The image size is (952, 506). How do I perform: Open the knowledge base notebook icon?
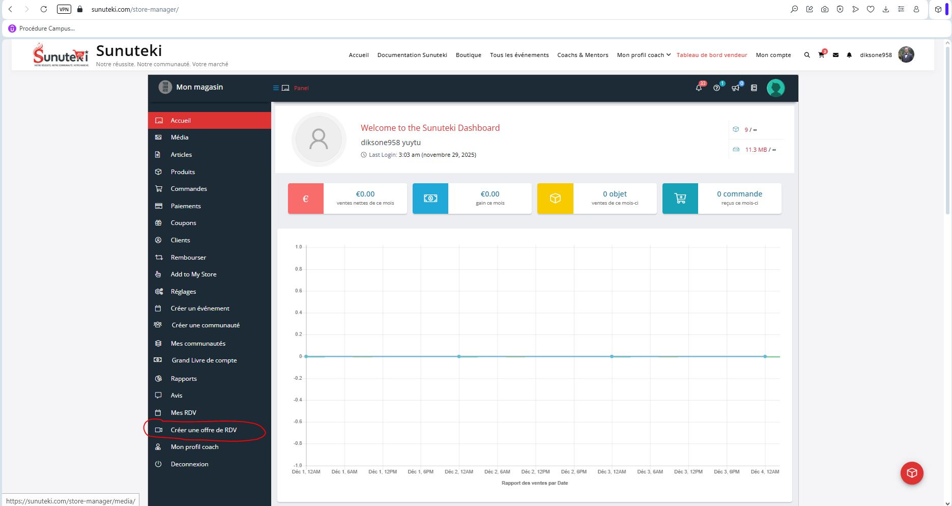point(754,88)
